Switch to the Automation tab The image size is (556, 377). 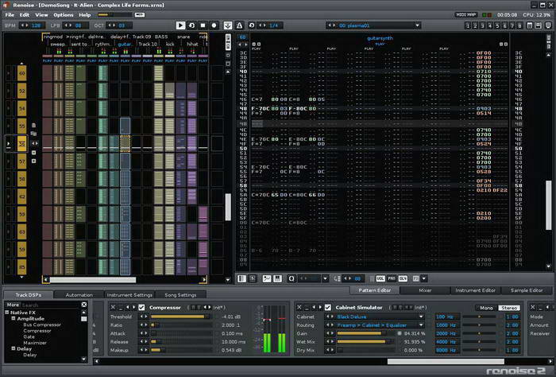(x=79, y=295)
